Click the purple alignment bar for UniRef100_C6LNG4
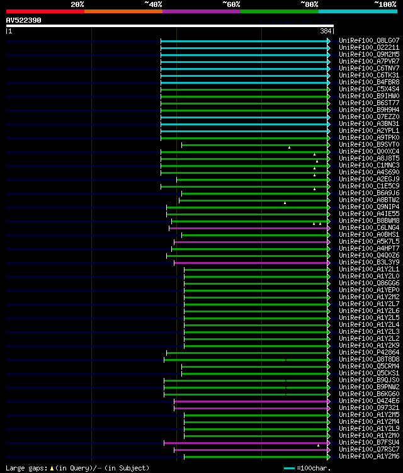The height and width of the screenshot is (473, 403). pos(248,229)
